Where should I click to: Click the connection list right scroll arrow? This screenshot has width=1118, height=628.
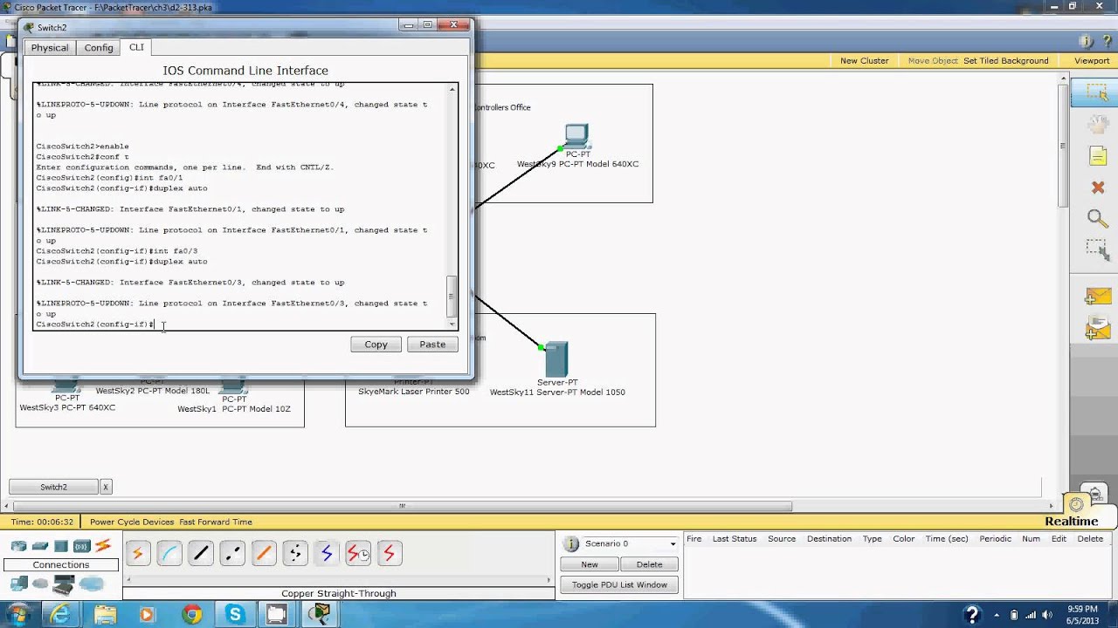(x=549, y=580)
